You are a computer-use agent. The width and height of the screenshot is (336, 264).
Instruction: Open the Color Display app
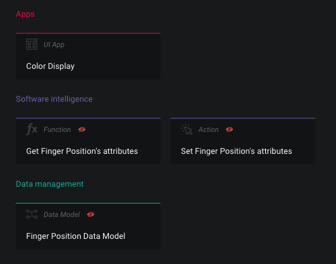[50, 66]
